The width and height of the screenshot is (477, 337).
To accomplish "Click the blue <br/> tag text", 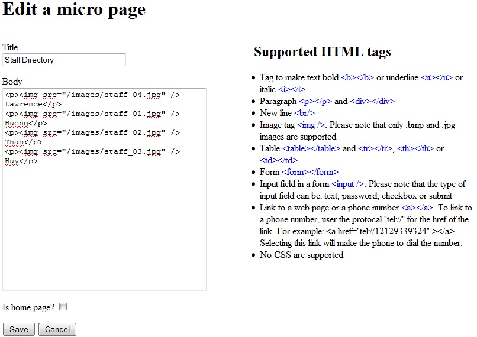I will click(x=304, y=113).
